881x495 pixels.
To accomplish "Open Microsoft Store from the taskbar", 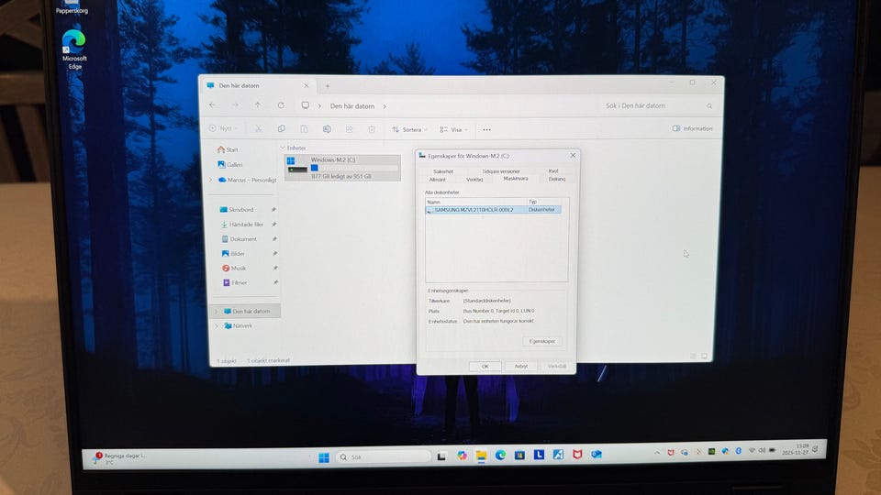I will (519, 456).
